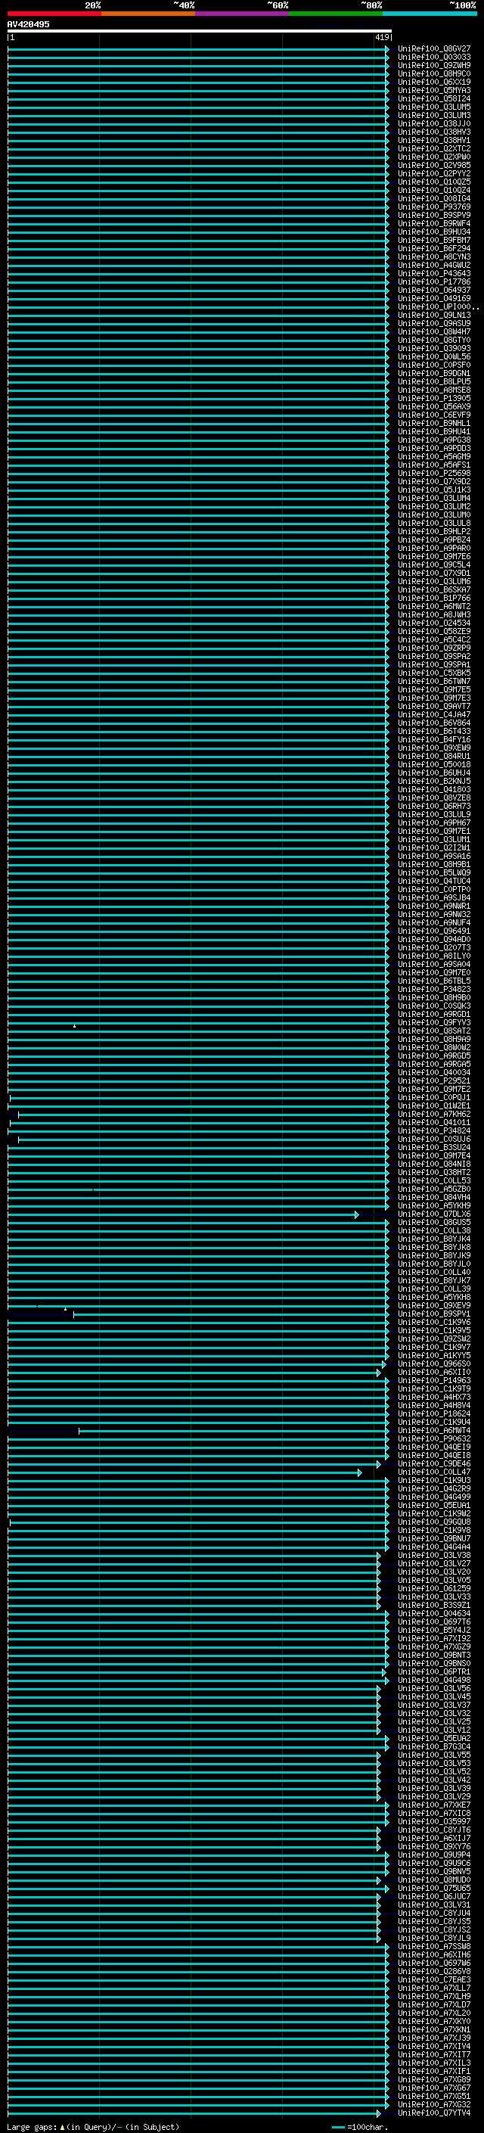The image size is (484, 2133).
Task: Select hit label UniRef100_O35997
Action: 434,1822
